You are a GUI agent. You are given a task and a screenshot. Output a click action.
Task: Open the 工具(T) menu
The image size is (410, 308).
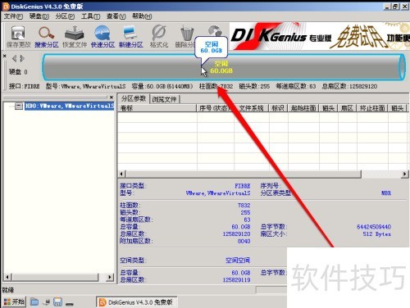pos(90,16)
